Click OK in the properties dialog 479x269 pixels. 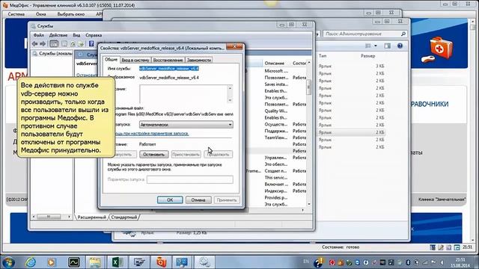[x=170, y=200]
